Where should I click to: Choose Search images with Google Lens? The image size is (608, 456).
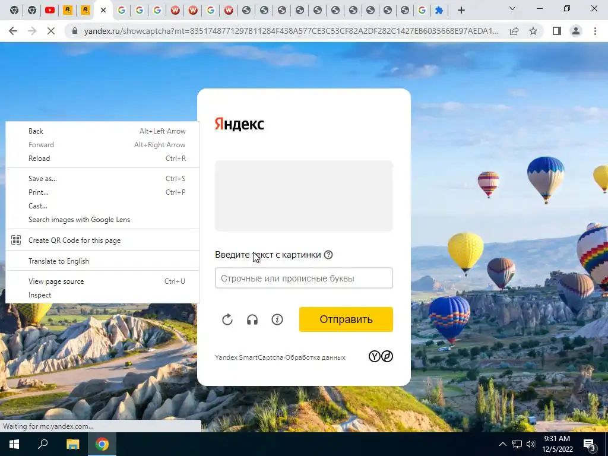(103, 220)
